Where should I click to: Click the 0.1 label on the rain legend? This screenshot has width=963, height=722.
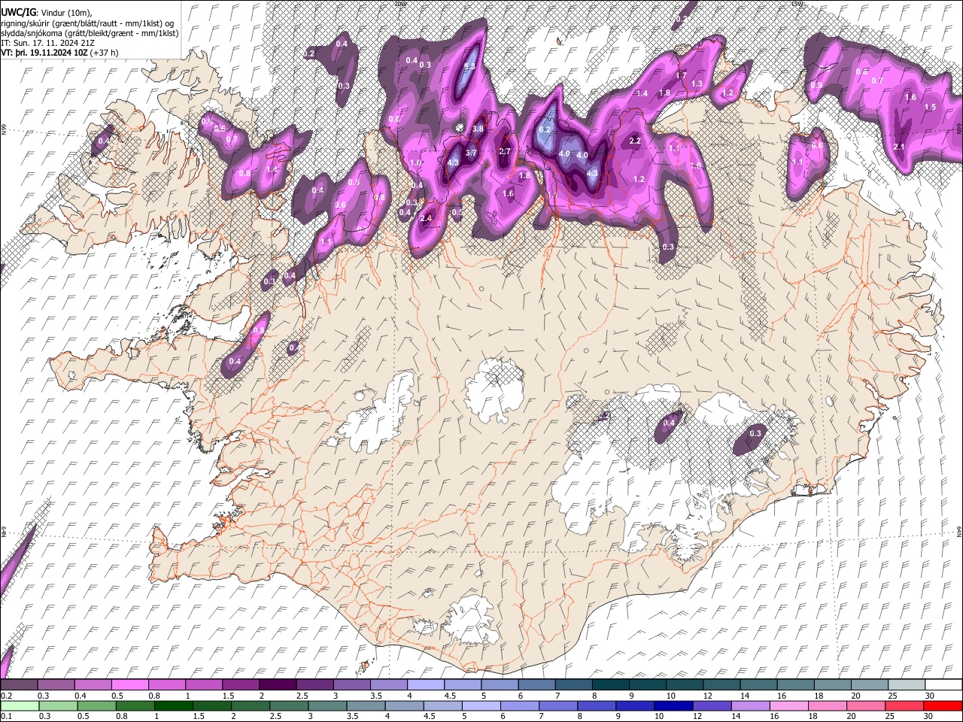[6, 716]
